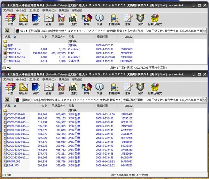
Task: Sort by 类型 column in top window
Action: click(x=81, y=37)
